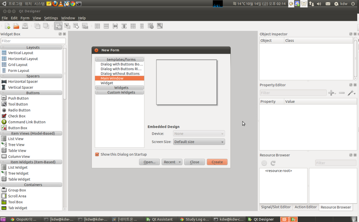Open the Edit menu
Image resolution: width=359 pixels, height=222 pixels.
[14, 18]
